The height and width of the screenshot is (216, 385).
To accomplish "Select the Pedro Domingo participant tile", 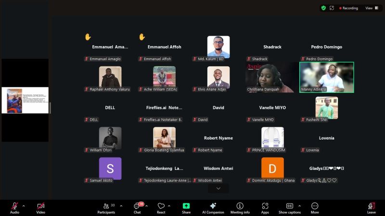I will point(327,47).
